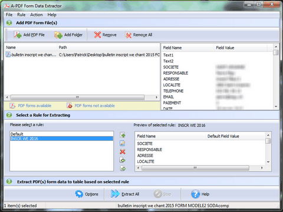283x212 pixels.
Task: Select the TELEPHONE field row
Action: [217, 91]
